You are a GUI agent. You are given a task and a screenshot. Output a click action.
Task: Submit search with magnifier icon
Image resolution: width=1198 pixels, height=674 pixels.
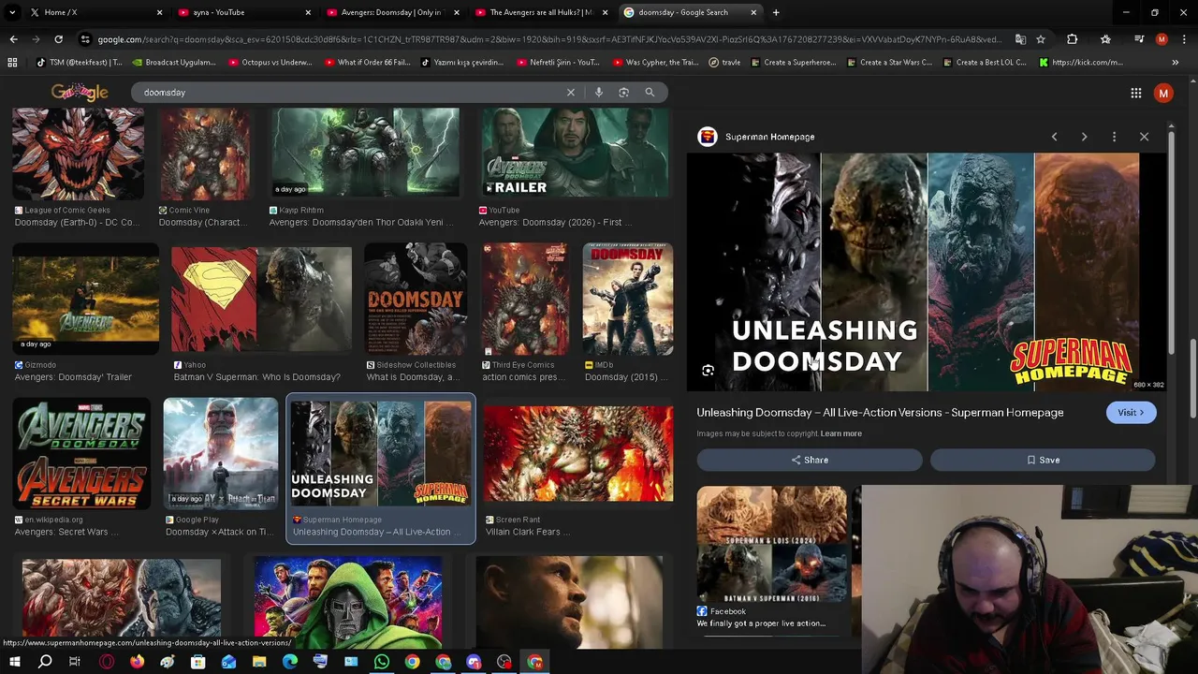click(650, 93)
